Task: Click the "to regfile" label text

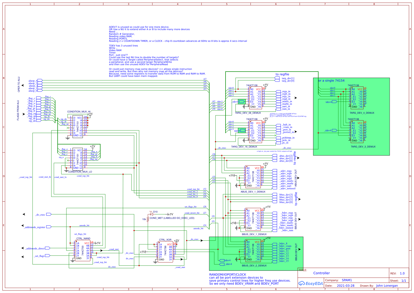Action: [282, 74]
